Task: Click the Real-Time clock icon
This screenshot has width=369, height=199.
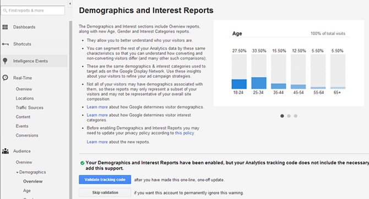Action: point(5,78)
